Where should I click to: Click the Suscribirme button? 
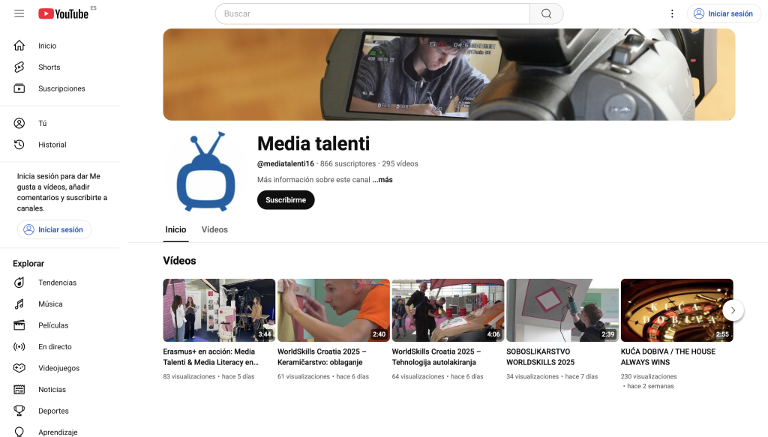pos(286,200)
